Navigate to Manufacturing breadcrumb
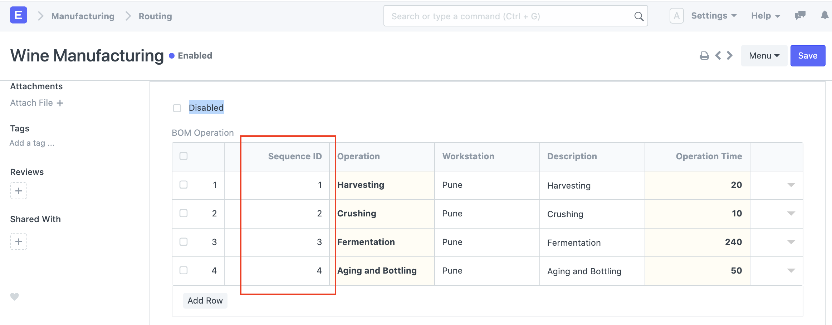This screenshot has height=325, width=832. point(83,16)
